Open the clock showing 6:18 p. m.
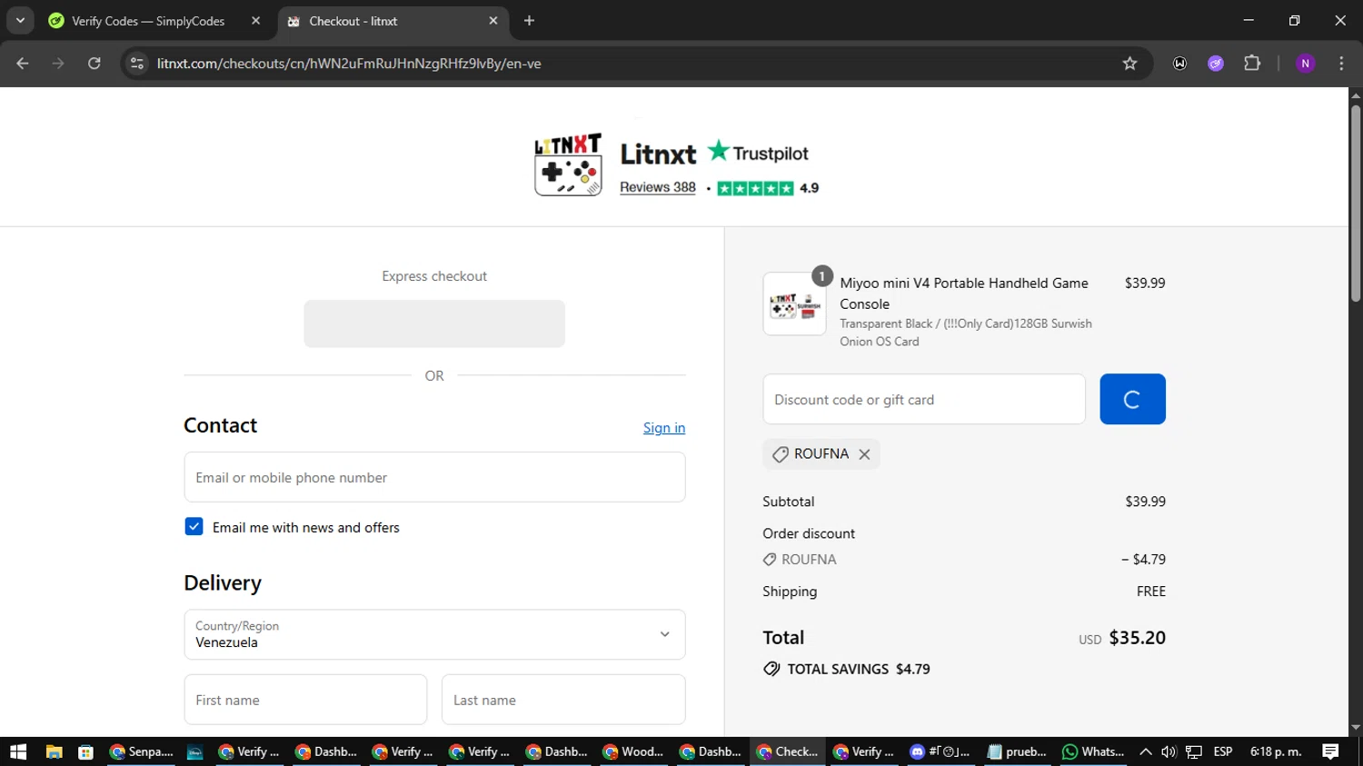The width and height of the screenshot is (1363, 766). (1276, 751)
